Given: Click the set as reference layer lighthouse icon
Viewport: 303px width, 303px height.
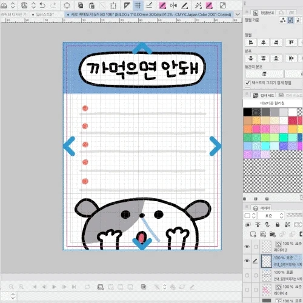Looking at the screenshot, I should [x=258, y=224].
